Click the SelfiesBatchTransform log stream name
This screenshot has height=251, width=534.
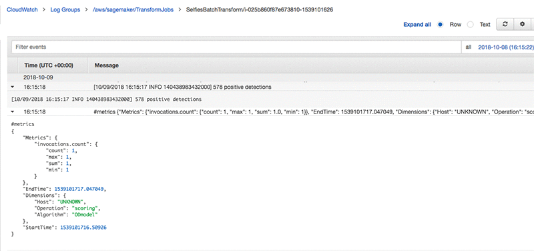point(260,10)
